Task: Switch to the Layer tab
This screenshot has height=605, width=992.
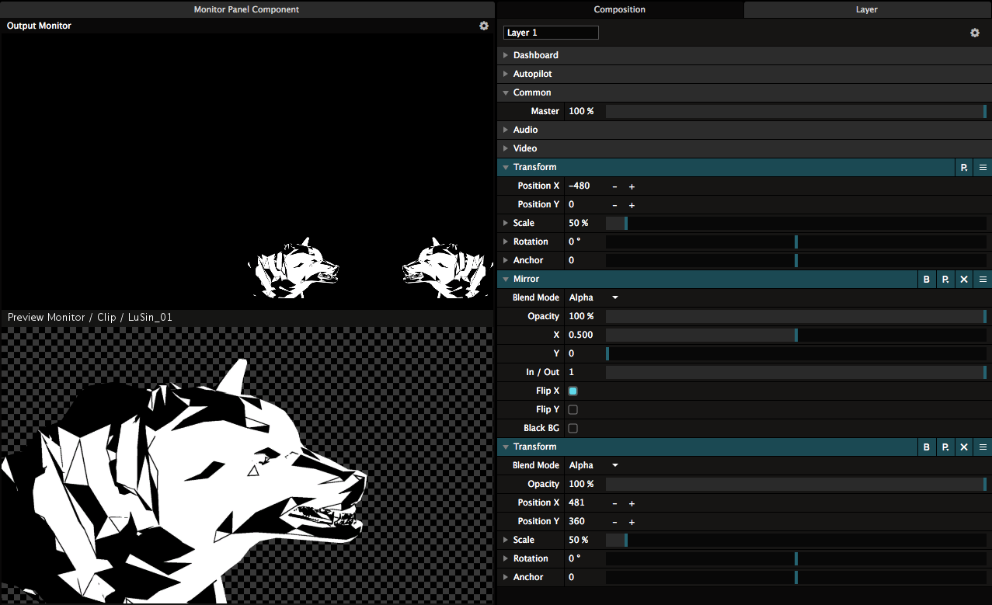Action: (x=867, y=9)
